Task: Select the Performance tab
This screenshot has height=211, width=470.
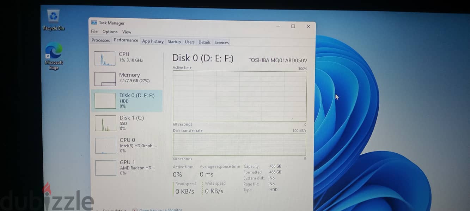Action: (126, 40)
